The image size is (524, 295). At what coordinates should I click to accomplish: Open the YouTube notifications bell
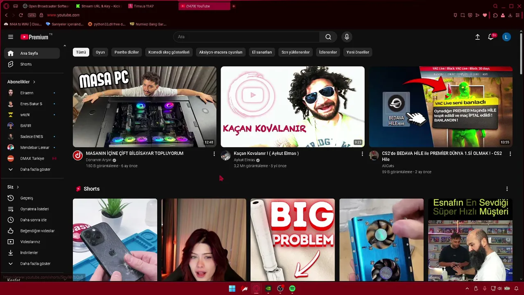491,37
